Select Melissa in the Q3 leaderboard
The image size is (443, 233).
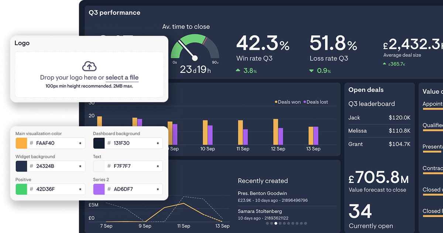357,131
